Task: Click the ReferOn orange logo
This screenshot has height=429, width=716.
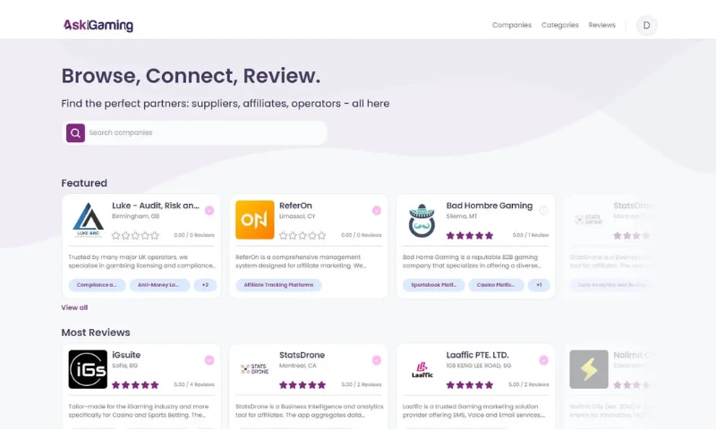Action: [x=254, y=220]
